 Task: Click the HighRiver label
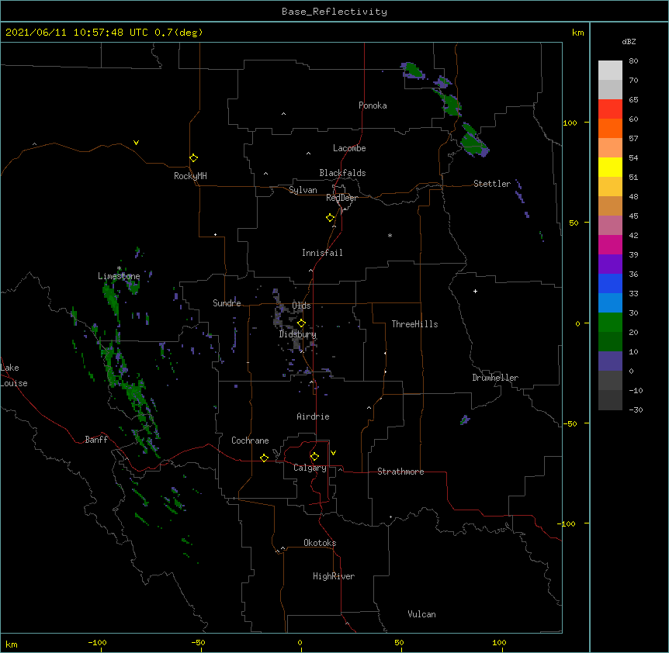point(334,576)
